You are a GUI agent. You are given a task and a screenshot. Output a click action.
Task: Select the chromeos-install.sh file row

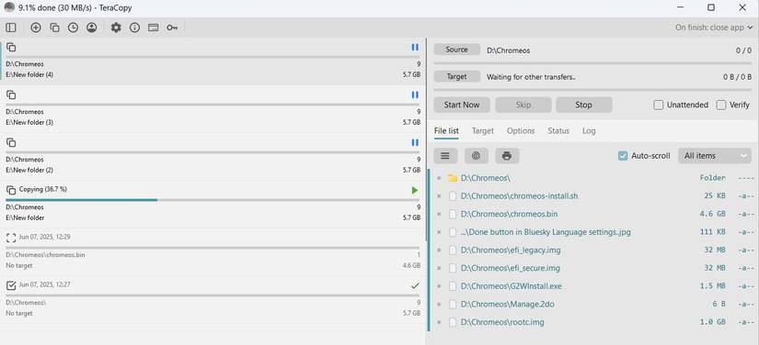point(594,196)
